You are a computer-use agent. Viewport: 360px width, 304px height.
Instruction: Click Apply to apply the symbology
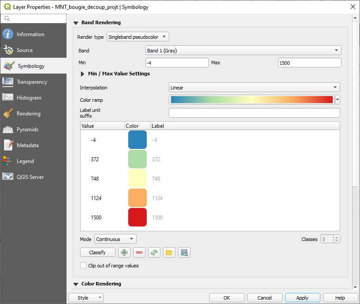302,298
